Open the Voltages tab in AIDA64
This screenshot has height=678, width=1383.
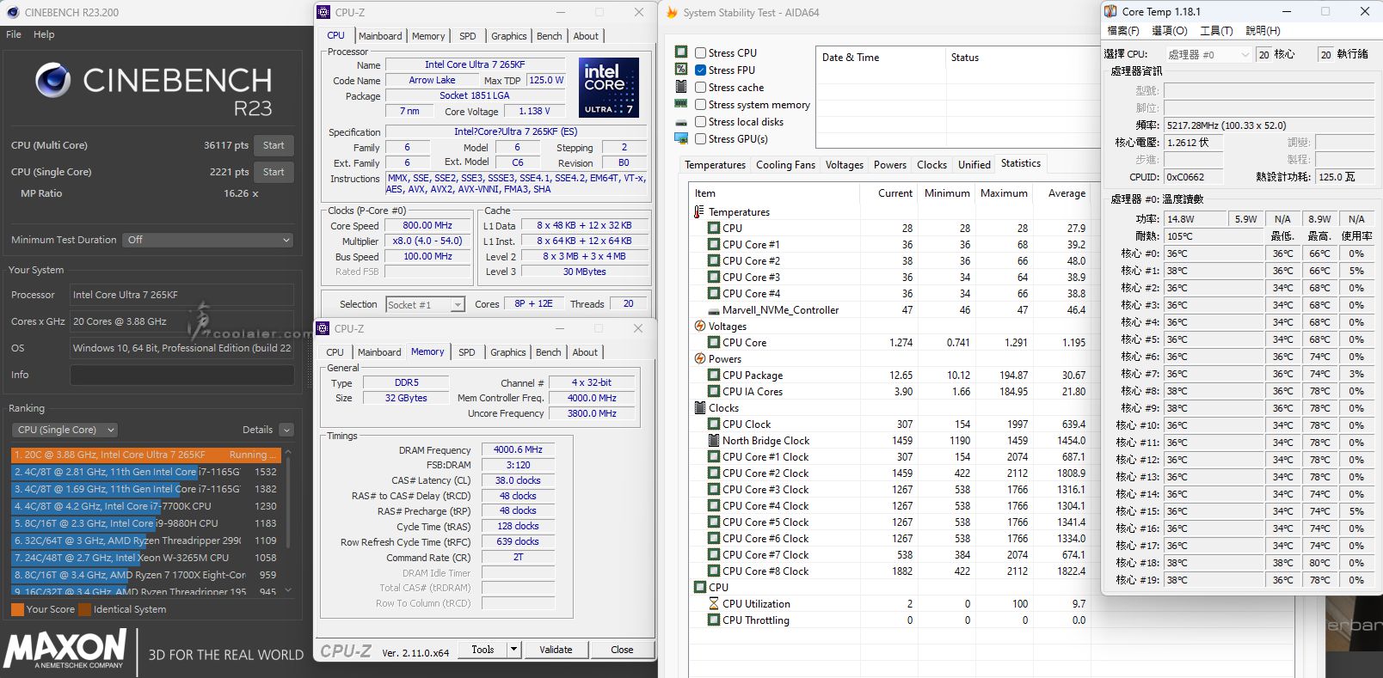tap(845, 165)
